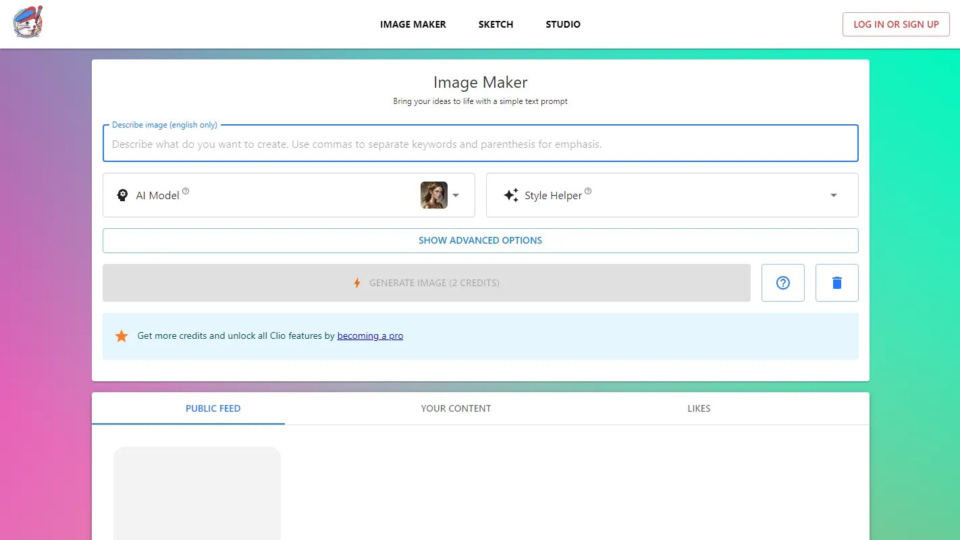Clear the prompt with the trash icon

(x=837, y=283)
